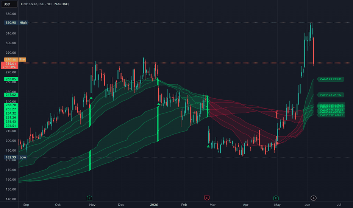Click the 210.00 price scale value

11,131
